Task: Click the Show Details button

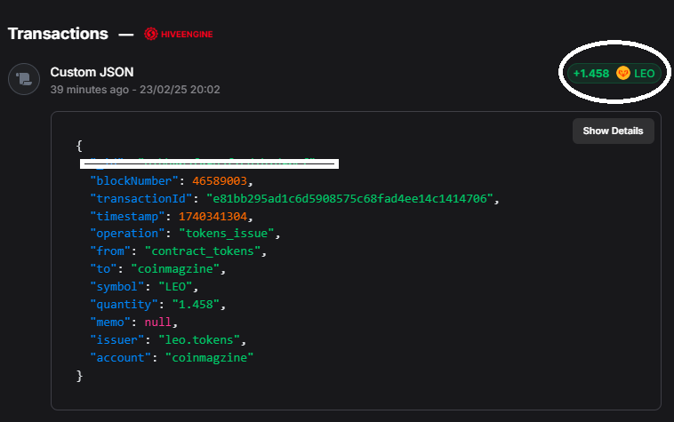Action: click(x=613, y=131)
